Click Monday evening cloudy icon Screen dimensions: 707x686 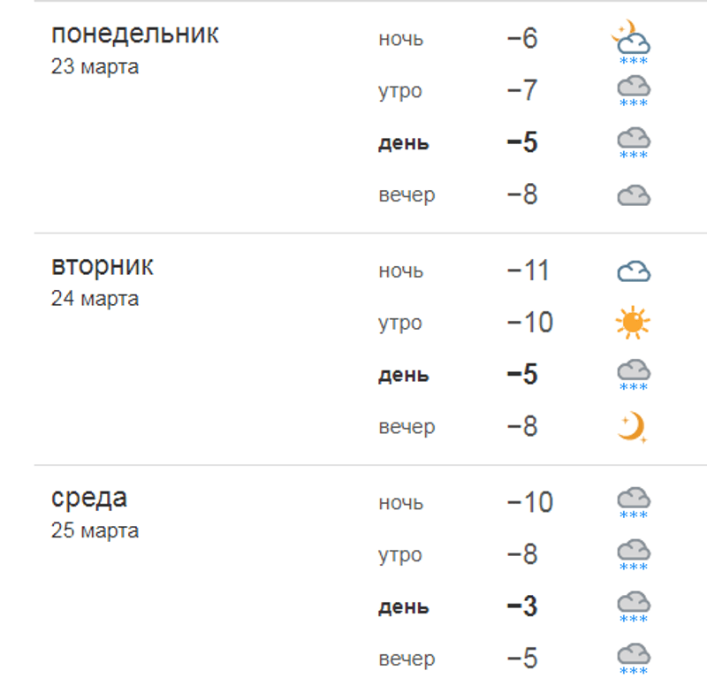(x=634, y=195)
